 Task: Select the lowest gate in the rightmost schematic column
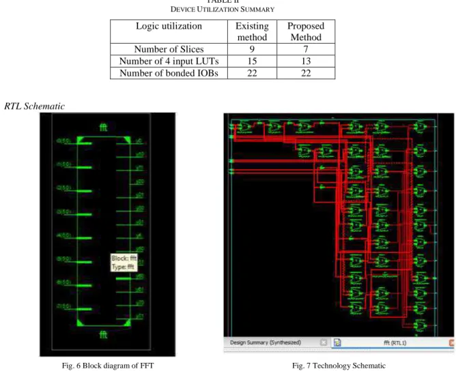[x=420, y=325]
